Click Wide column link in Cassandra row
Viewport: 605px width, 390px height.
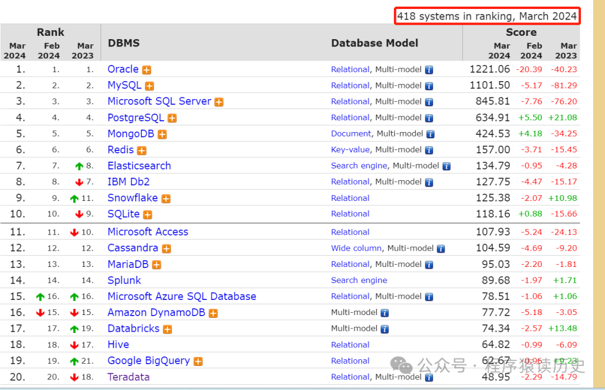[x=356, y=248]
